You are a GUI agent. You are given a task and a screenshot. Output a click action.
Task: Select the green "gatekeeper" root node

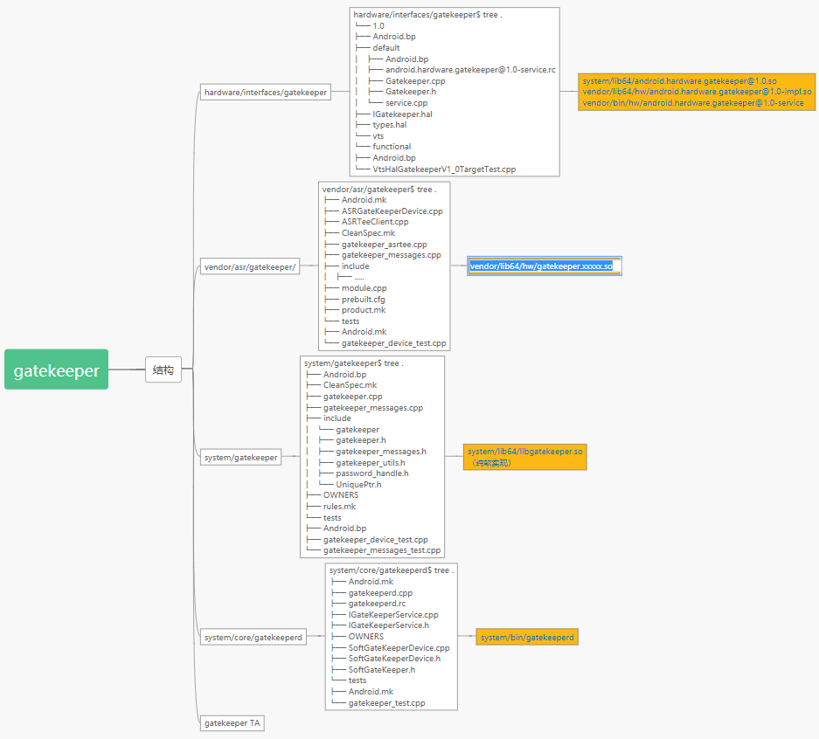(56, 369)
